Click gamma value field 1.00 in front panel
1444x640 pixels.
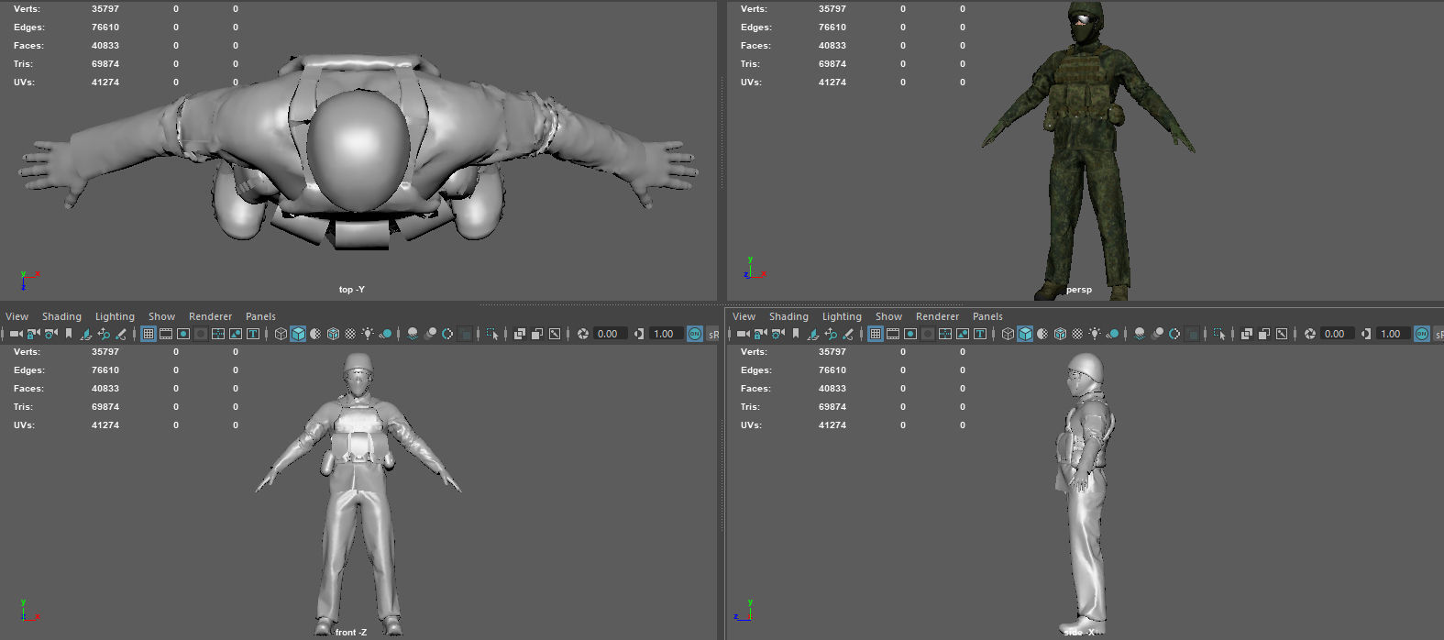(x=665, y=334)
